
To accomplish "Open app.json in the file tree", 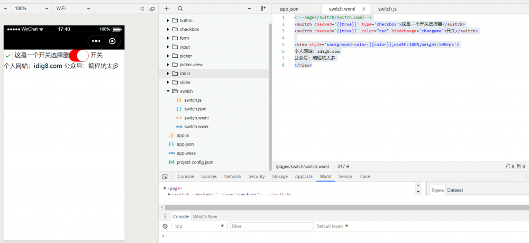I will 185,144.
